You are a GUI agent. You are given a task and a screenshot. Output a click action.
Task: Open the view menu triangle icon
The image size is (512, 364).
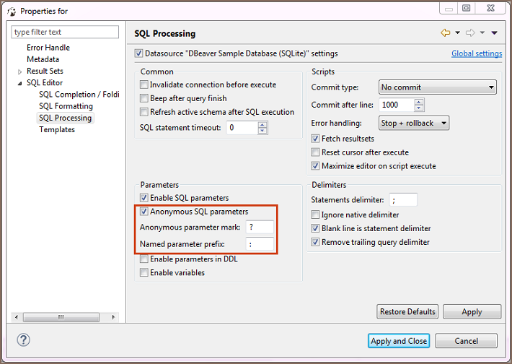(494, 33)
